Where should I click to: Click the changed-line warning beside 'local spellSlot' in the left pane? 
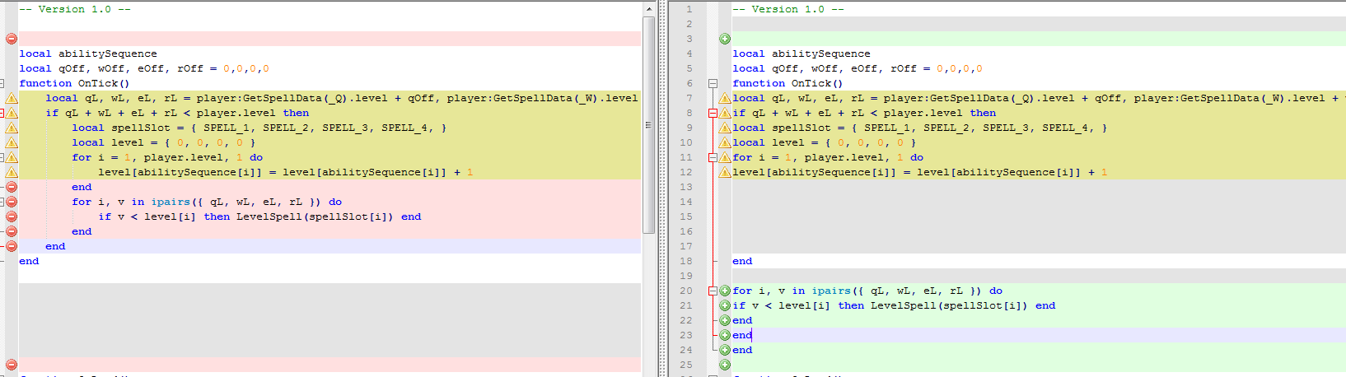[x=12, y=128]
